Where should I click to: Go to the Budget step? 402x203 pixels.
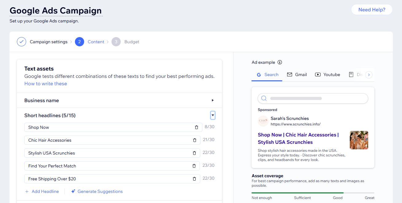132,42
